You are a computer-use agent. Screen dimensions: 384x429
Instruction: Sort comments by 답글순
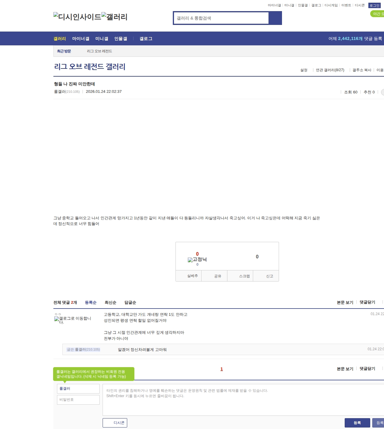(x=130, y=303)
